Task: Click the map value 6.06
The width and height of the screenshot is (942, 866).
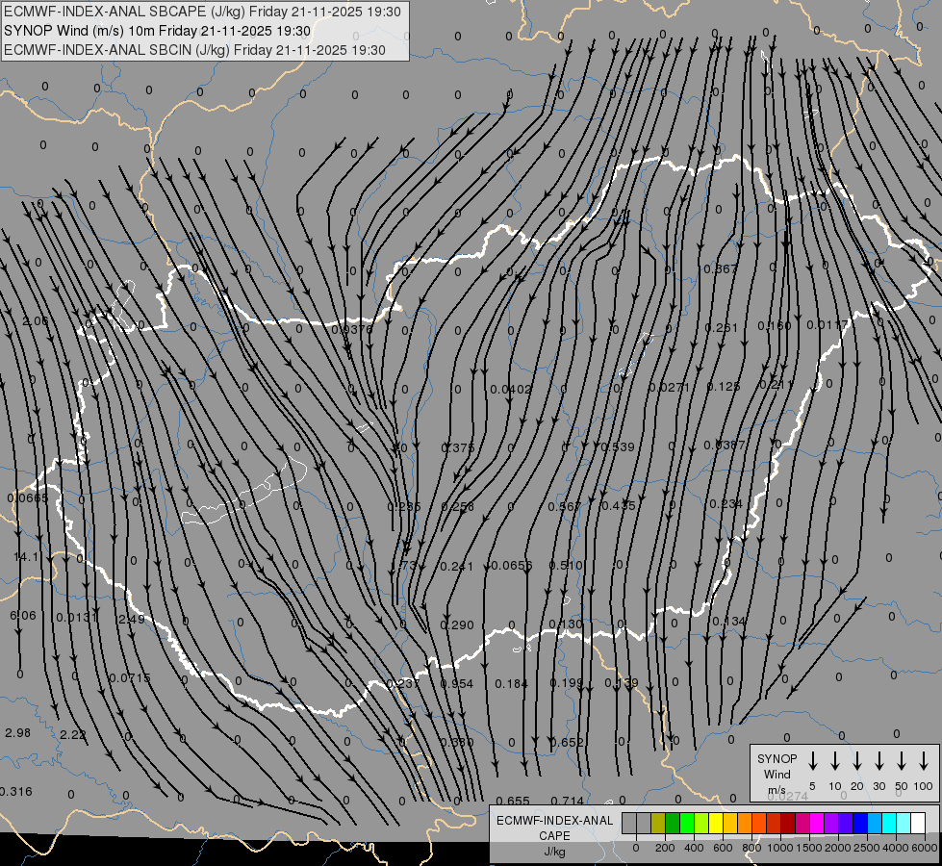Action: (23, 616)
